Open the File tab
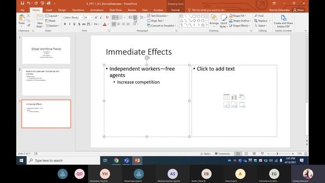This screenshot has height=183, width=325. point(22,10)
